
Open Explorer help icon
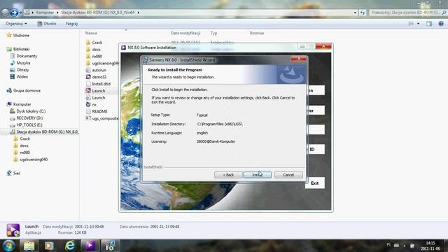click(x=441, y=24)
